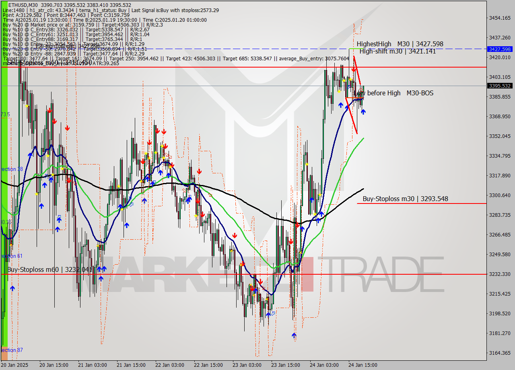This screenshot has height=370, width=515.
Task: Click the 'ection 38' label at left edge
Action: coord(12,169)
